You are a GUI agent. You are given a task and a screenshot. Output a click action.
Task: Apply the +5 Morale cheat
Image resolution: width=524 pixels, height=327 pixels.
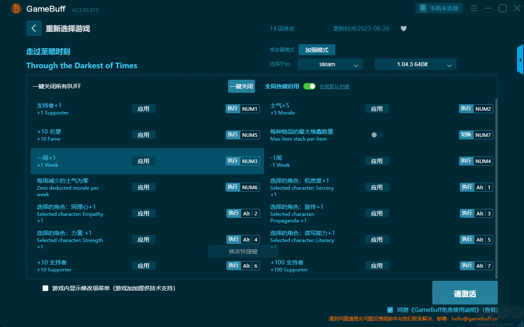[377, 109]
